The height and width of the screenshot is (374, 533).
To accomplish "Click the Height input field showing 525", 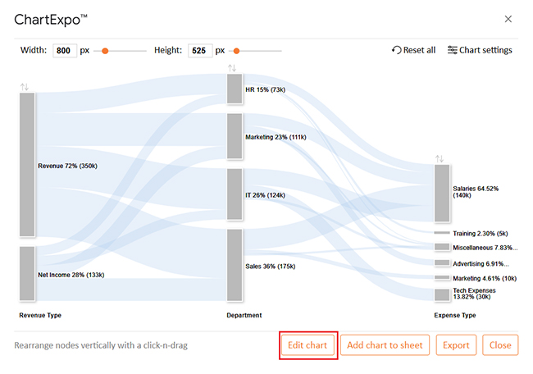I will pyautogui.click(x=200, y=51).
